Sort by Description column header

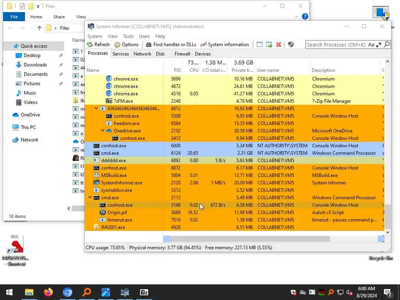click(x=323, y=70)
